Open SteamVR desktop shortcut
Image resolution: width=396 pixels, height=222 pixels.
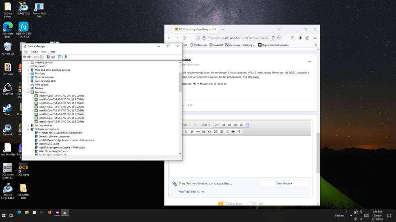(8, 130)
